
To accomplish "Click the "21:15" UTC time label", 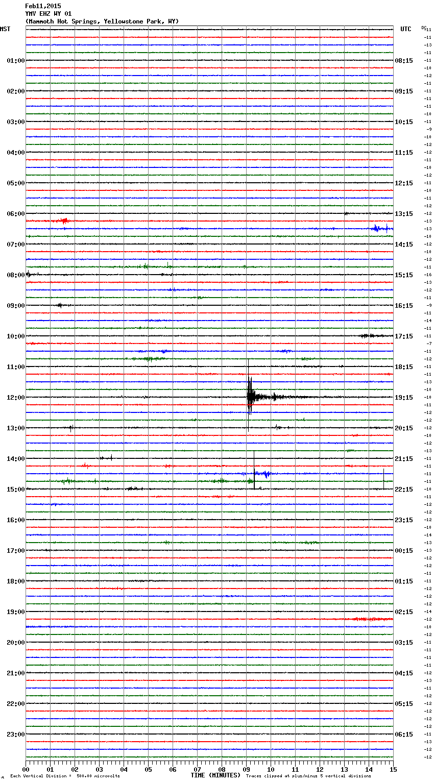I will [404, 459].
